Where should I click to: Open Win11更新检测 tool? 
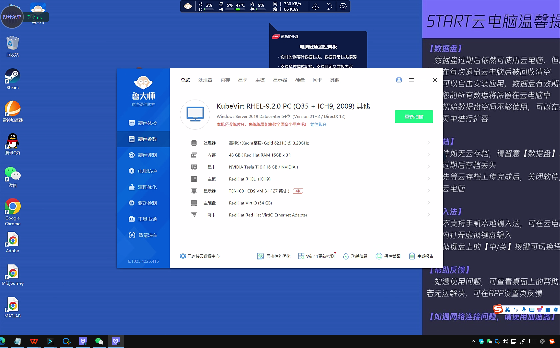tap(316, 256)
